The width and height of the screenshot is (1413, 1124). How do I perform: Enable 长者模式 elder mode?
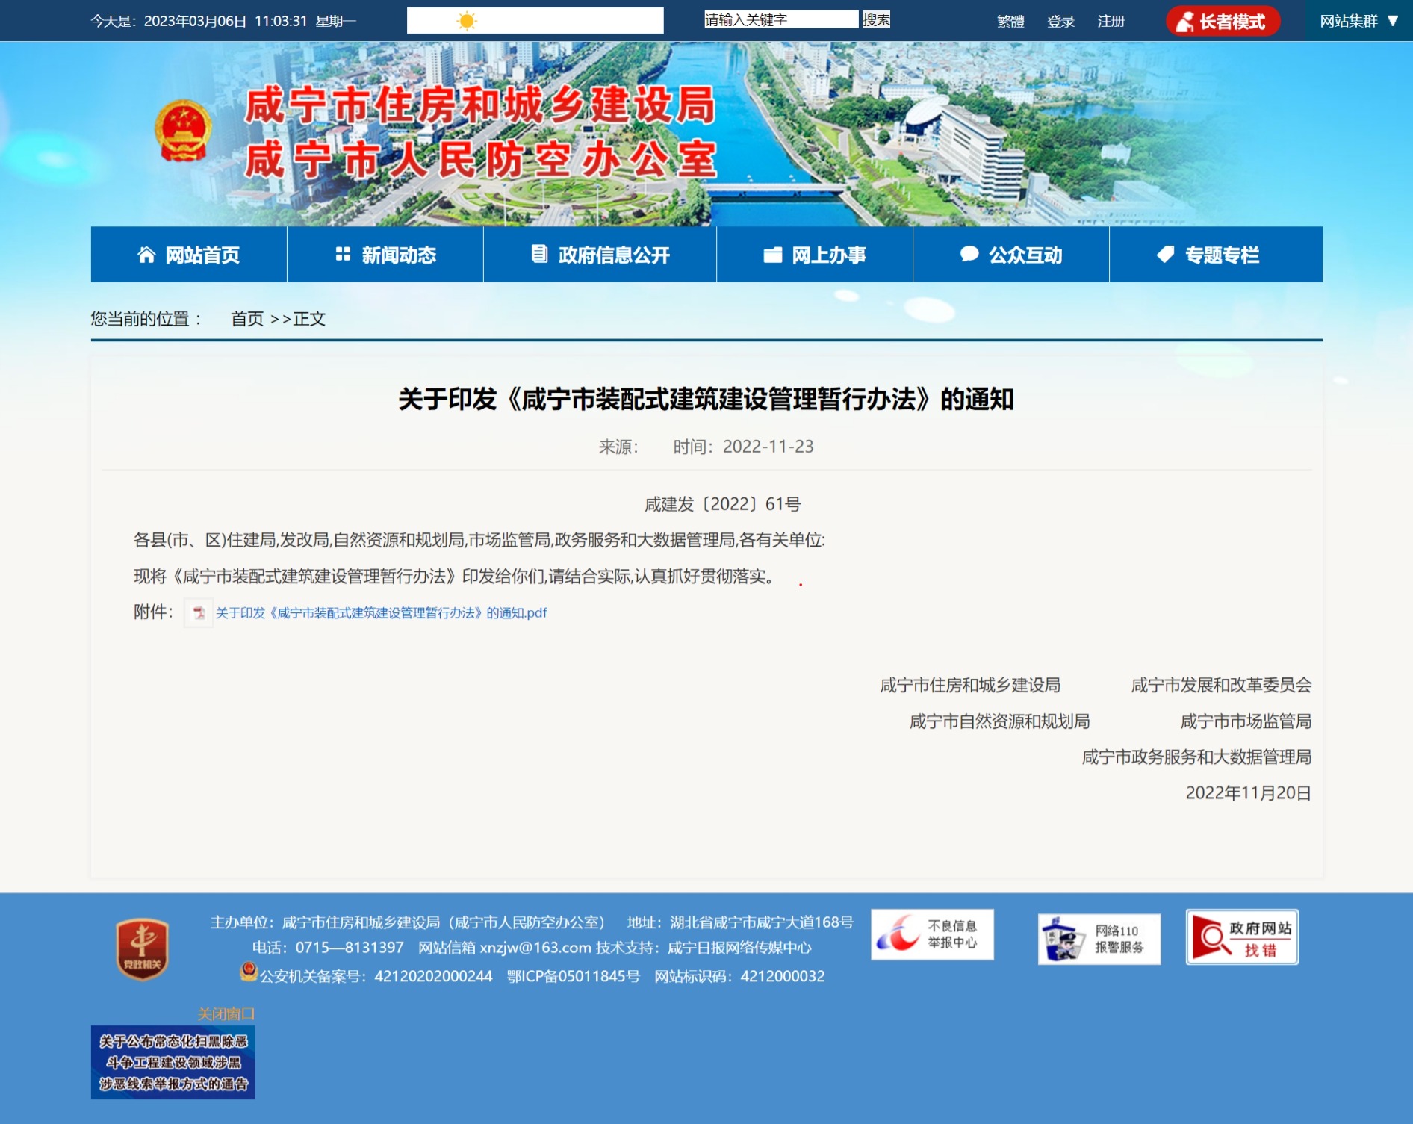(1223, 22)
